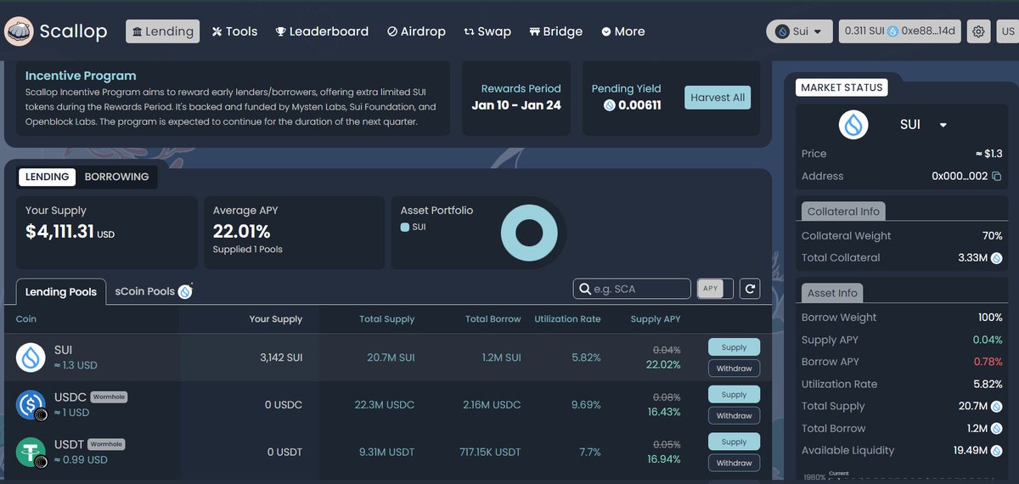
Task: Click the USDT coin icon in pool row
Action: click(x=31, y=452)
